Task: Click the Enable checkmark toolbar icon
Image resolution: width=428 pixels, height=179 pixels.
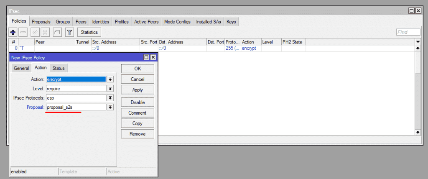Action: click(x=36, y=32)
